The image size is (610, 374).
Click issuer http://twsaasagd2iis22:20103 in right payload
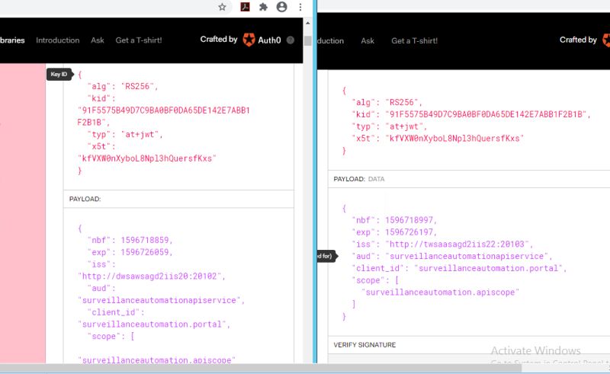click(459, 245)
